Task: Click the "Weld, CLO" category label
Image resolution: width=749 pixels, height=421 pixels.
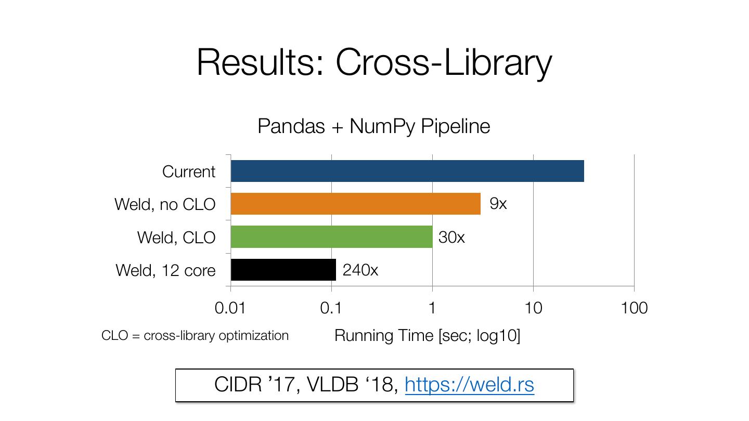Action: (176, 238)
